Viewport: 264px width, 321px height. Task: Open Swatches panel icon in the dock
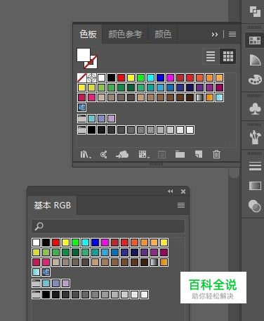pyautogui.click(x=255, y=40)
